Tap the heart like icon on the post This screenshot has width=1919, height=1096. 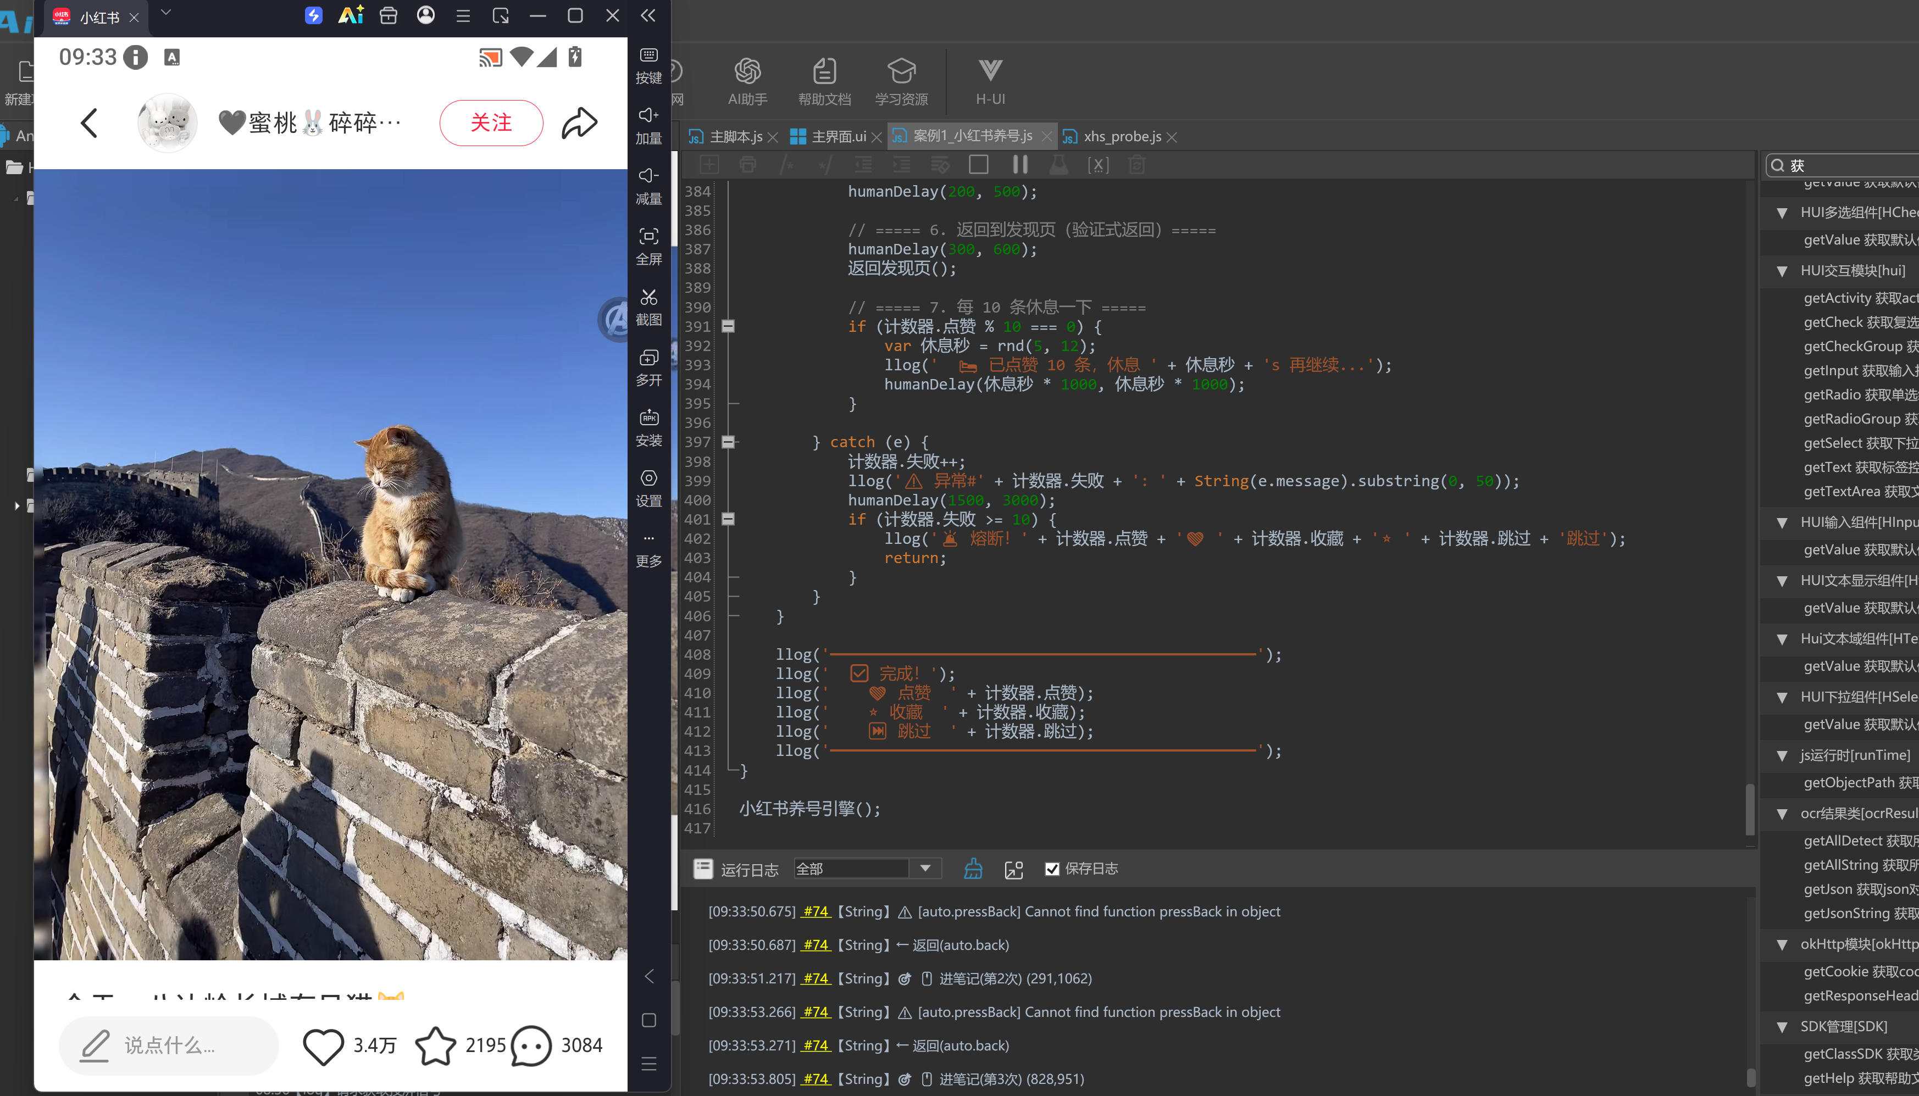(323, 1045)
